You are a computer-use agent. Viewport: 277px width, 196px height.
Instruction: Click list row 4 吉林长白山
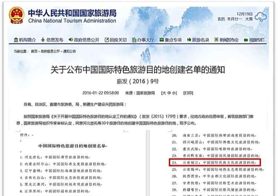(61, 178)
